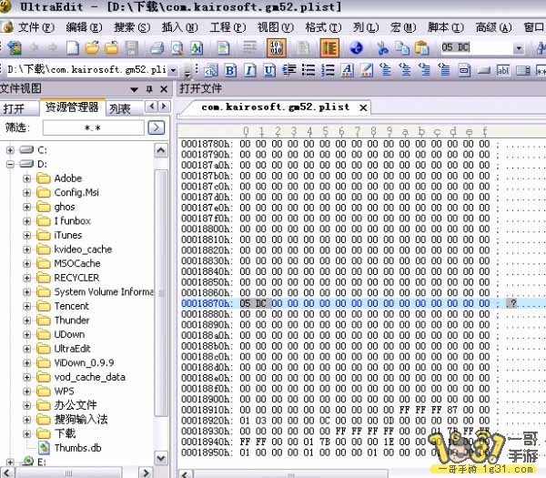Image resolution: width=546 pixels, height=478 pixels.
Task: Open the 工程 menu
Action: pos(227,27)
